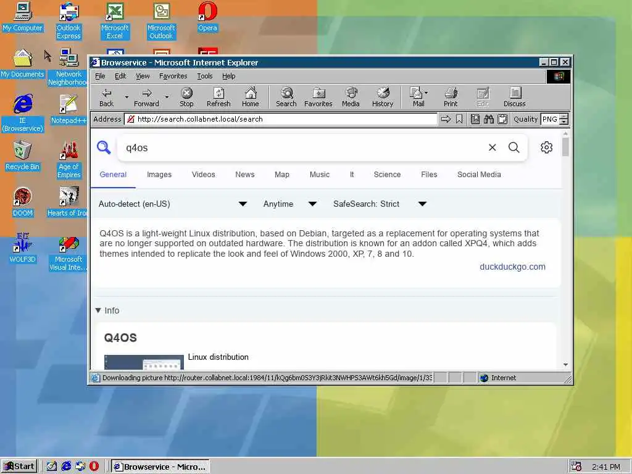
Task: Open the WOLF3D desktop icon
Action: pos(22,248)
